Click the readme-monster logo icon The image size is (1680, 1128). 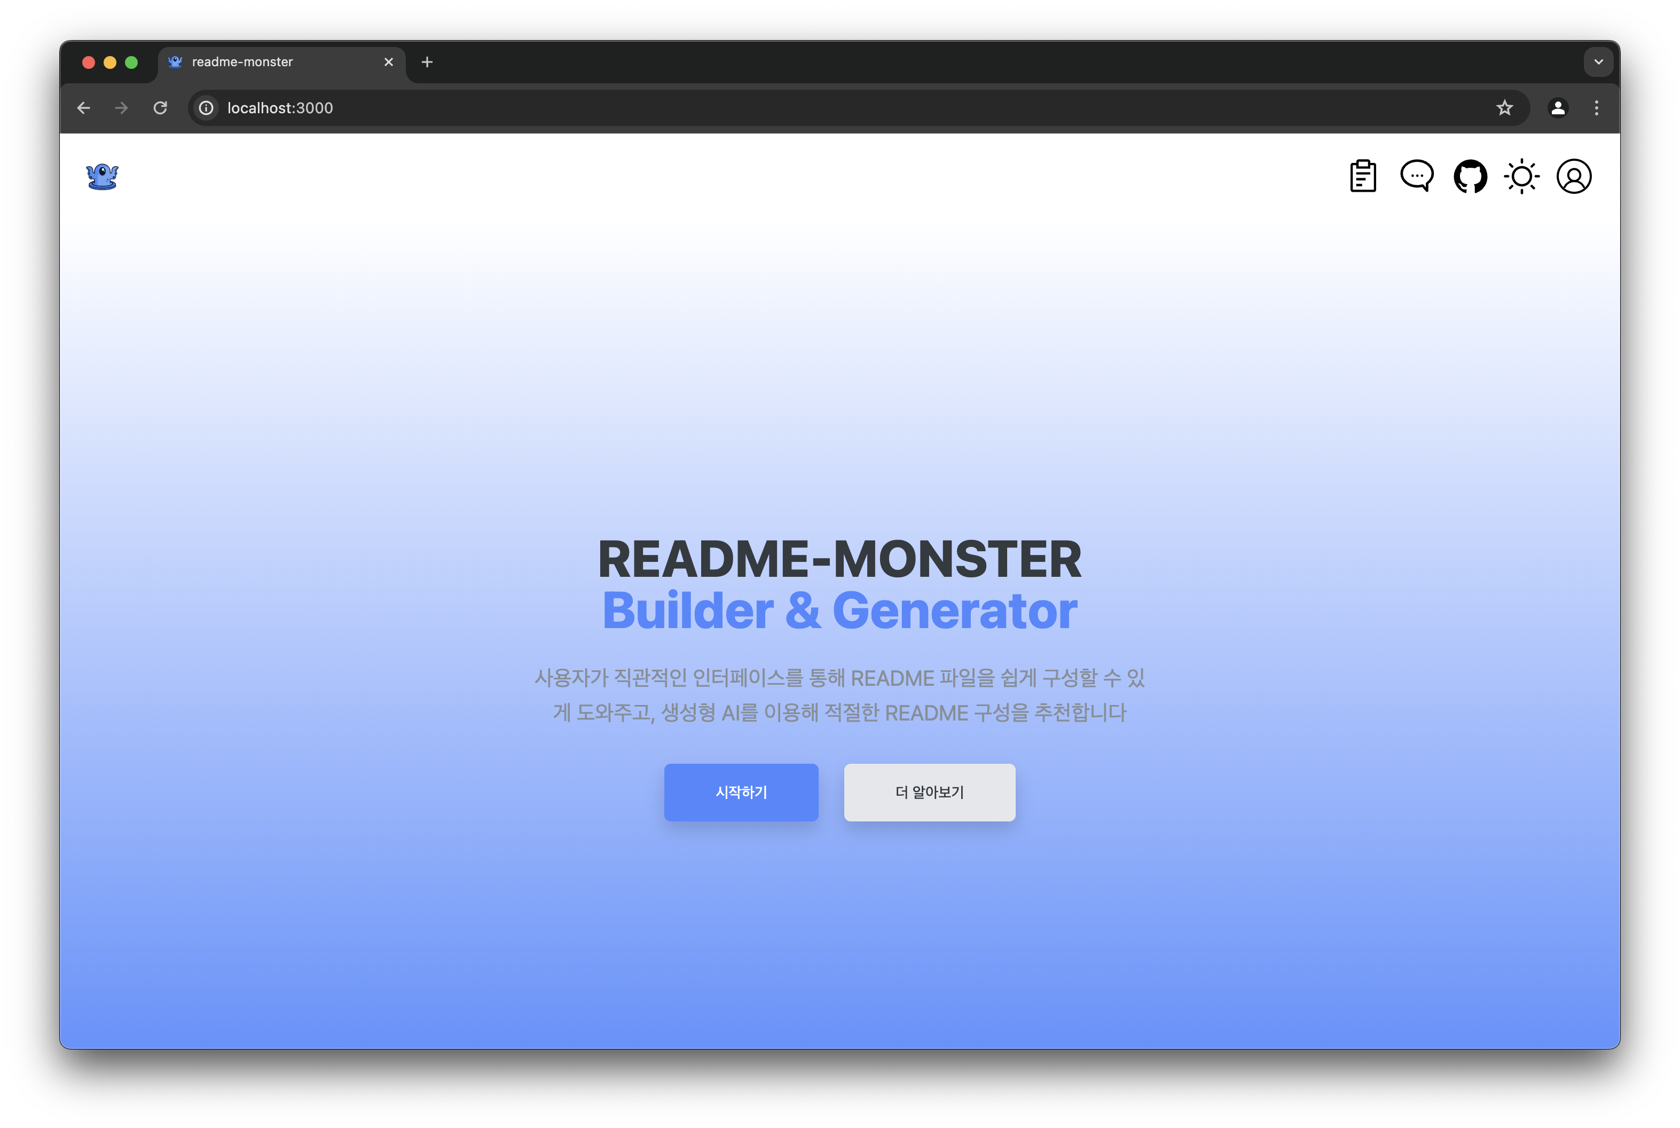[x=102, y=176]
